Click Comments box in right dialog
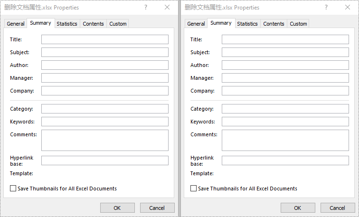 point(285,141)
